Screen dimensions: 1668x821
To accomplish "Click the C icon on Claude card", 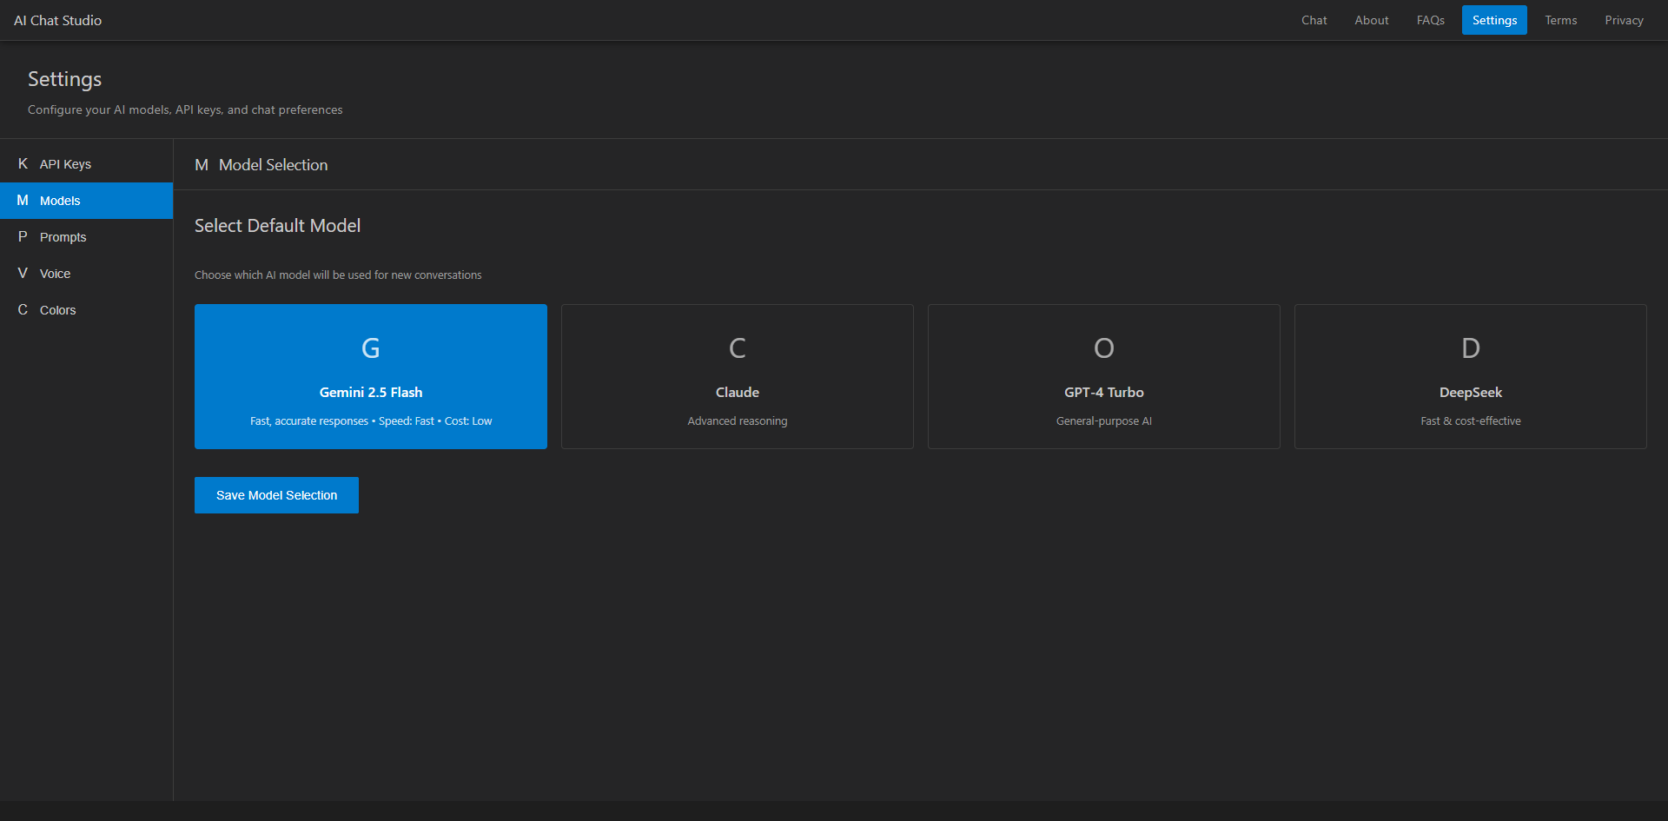I will (x=737, y=348).
